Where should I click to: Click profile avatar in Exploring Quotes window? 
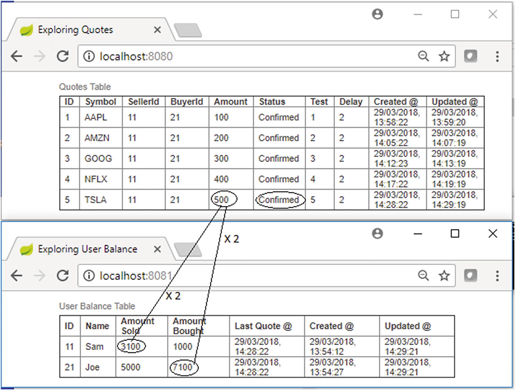point(378,14)
